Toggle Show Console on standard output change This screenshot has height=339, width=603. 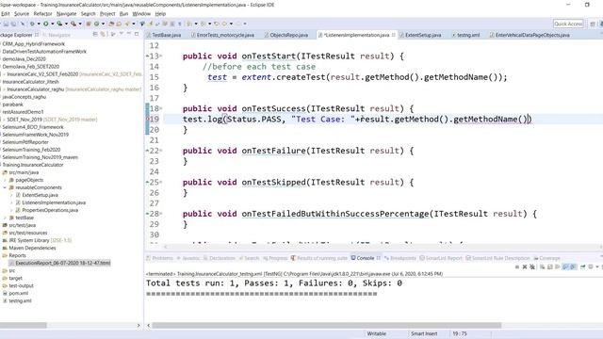565,266
